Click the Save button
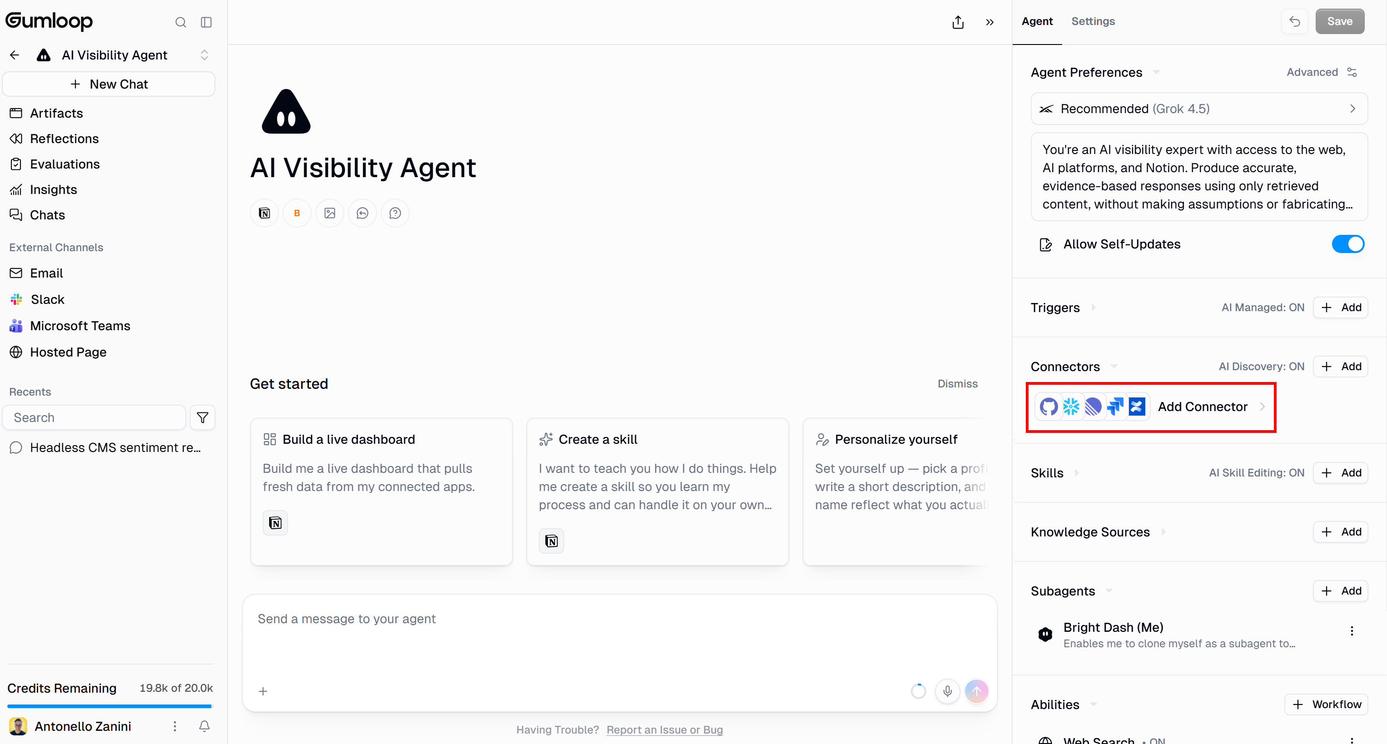The height and width of the screenshot is (744, 1387). point(1340,21)
